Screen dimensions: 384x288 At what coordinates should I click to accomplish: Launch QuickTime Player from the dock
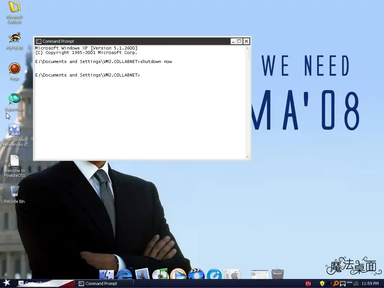(x=214, y=274)
